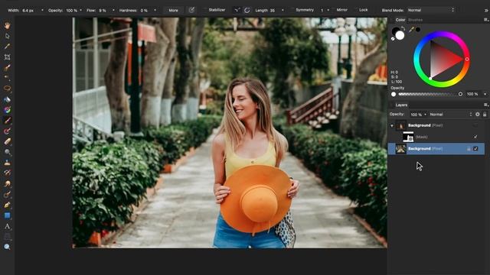This screenshot has height=275, width=490.
Task: Switch to the Color tab
Action: point(400,20)
